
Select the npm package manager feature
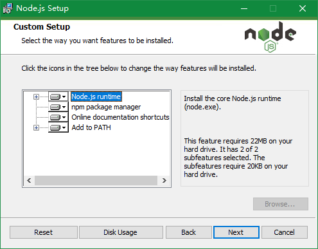pos(106,107)
